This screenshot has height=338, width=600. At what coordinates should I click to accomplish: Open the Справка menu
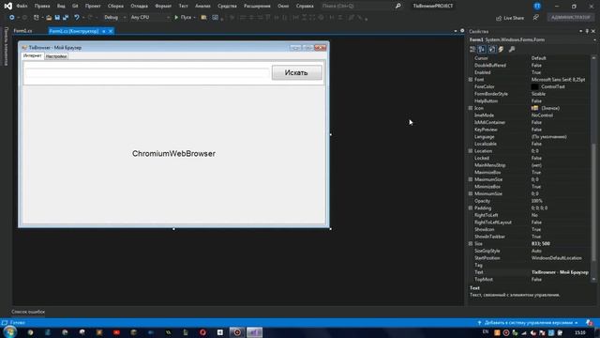[305, 6]
